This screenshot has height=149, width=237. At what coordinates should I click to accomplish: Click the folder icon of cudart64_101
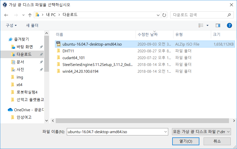click(58, 58)
